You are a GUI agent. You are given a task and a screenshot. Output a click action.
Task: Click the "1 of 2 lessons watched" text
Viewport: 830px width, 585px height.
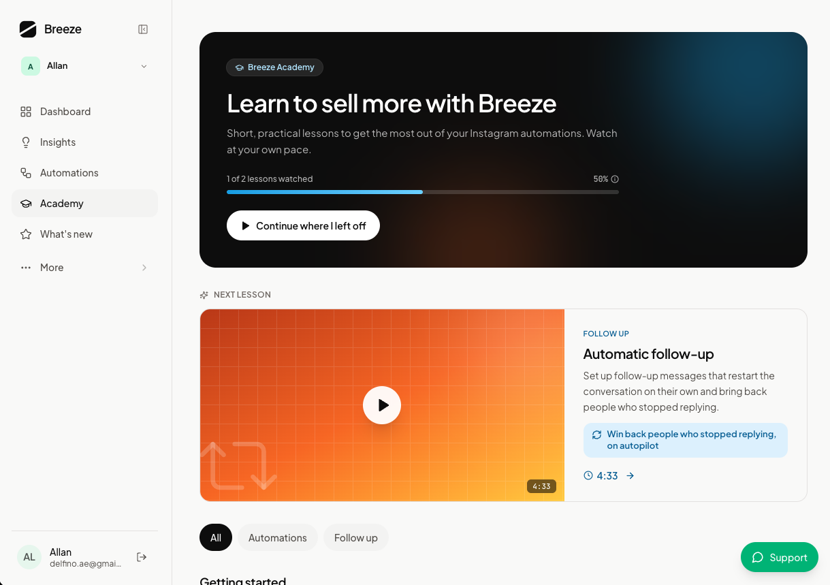coord(270,179)
